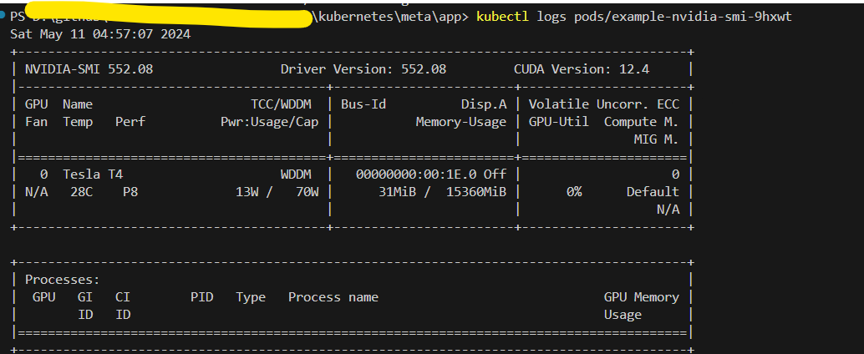The height and width of the screenshot is (354, 864).
Task: Click the Default compute mode value
Action: point(653,191)
